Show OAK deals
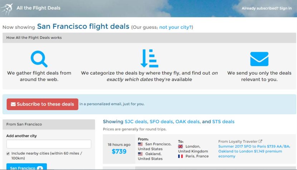 [186, 122]
